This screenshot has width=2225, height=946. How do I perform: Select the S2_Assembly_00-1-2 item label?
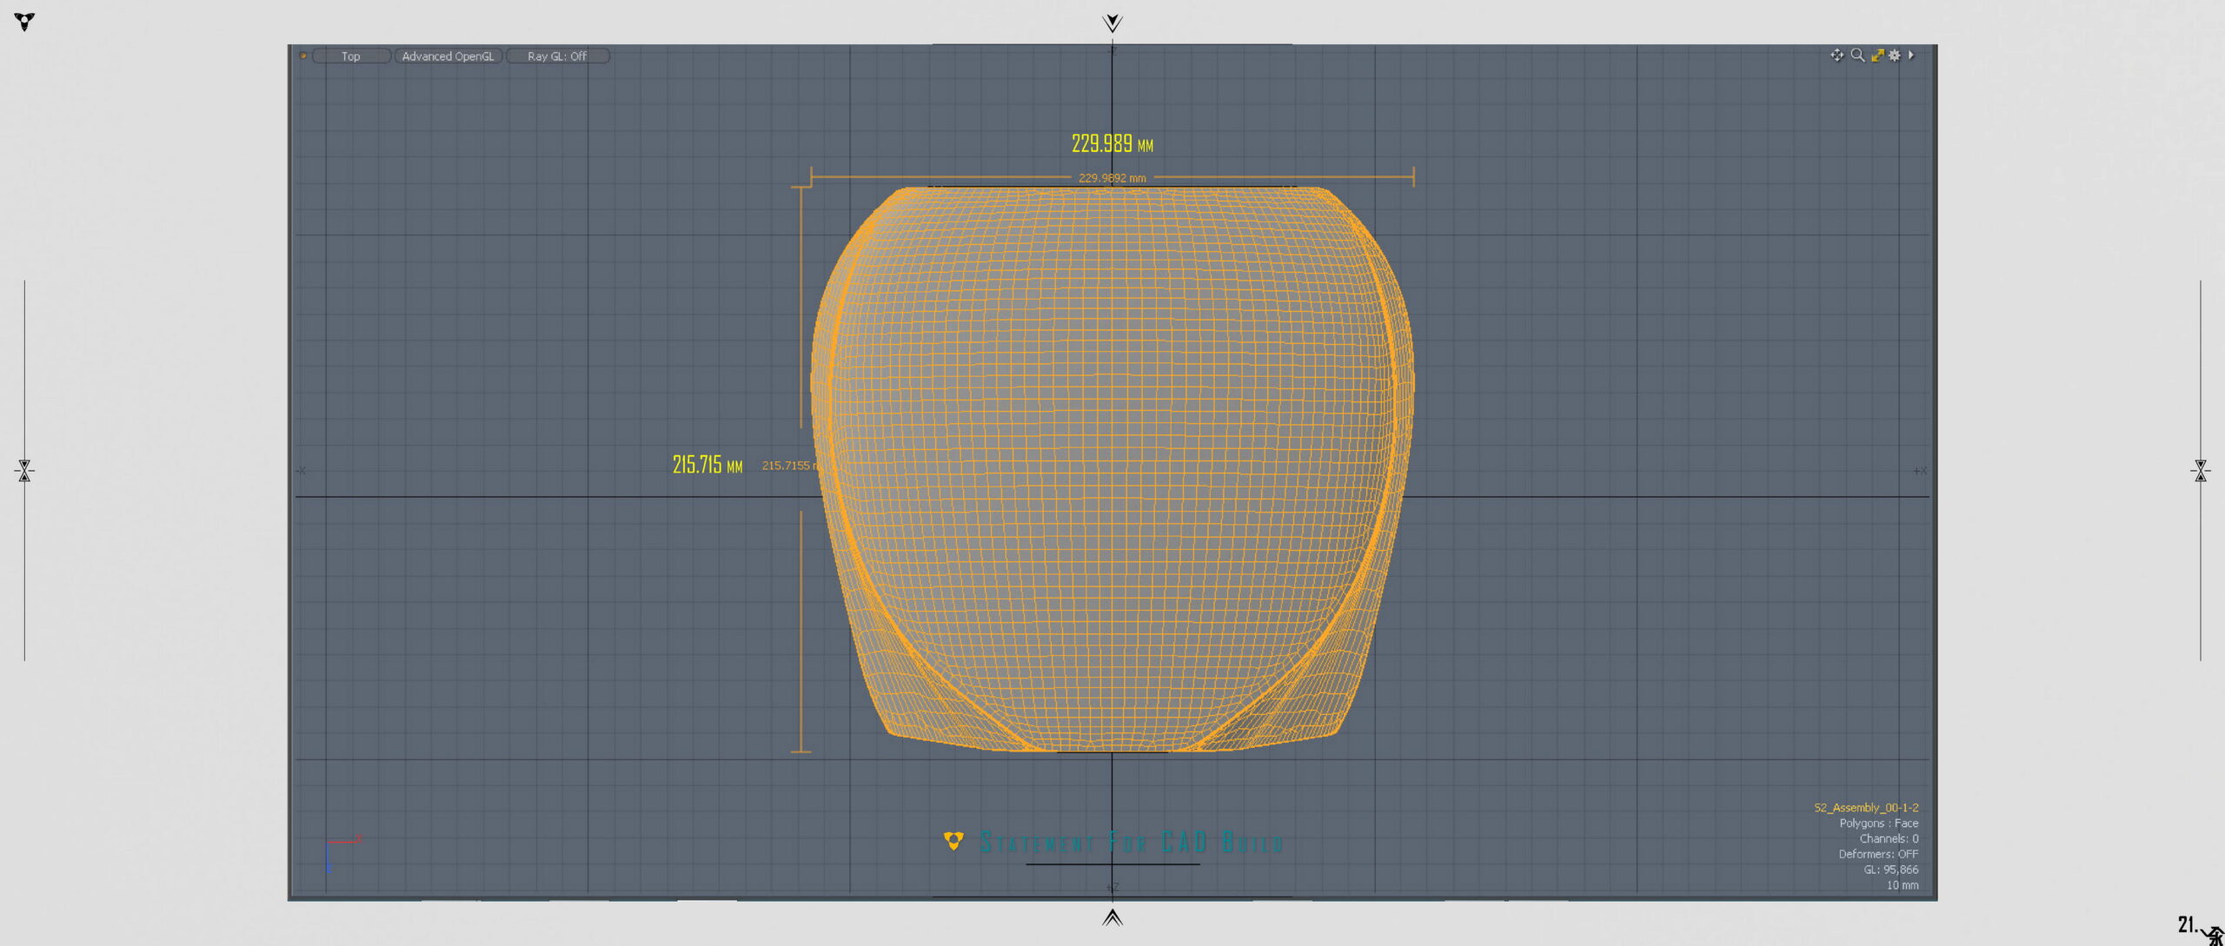point(1865,808)
